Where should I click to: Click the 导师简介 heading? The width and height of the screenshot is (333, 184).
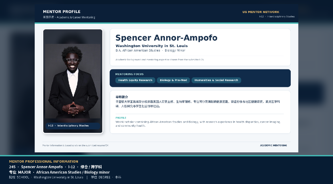[122, 97]
